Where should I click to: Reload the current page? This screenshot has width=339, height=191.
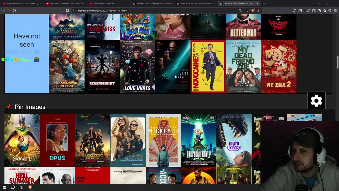[14, 11]
